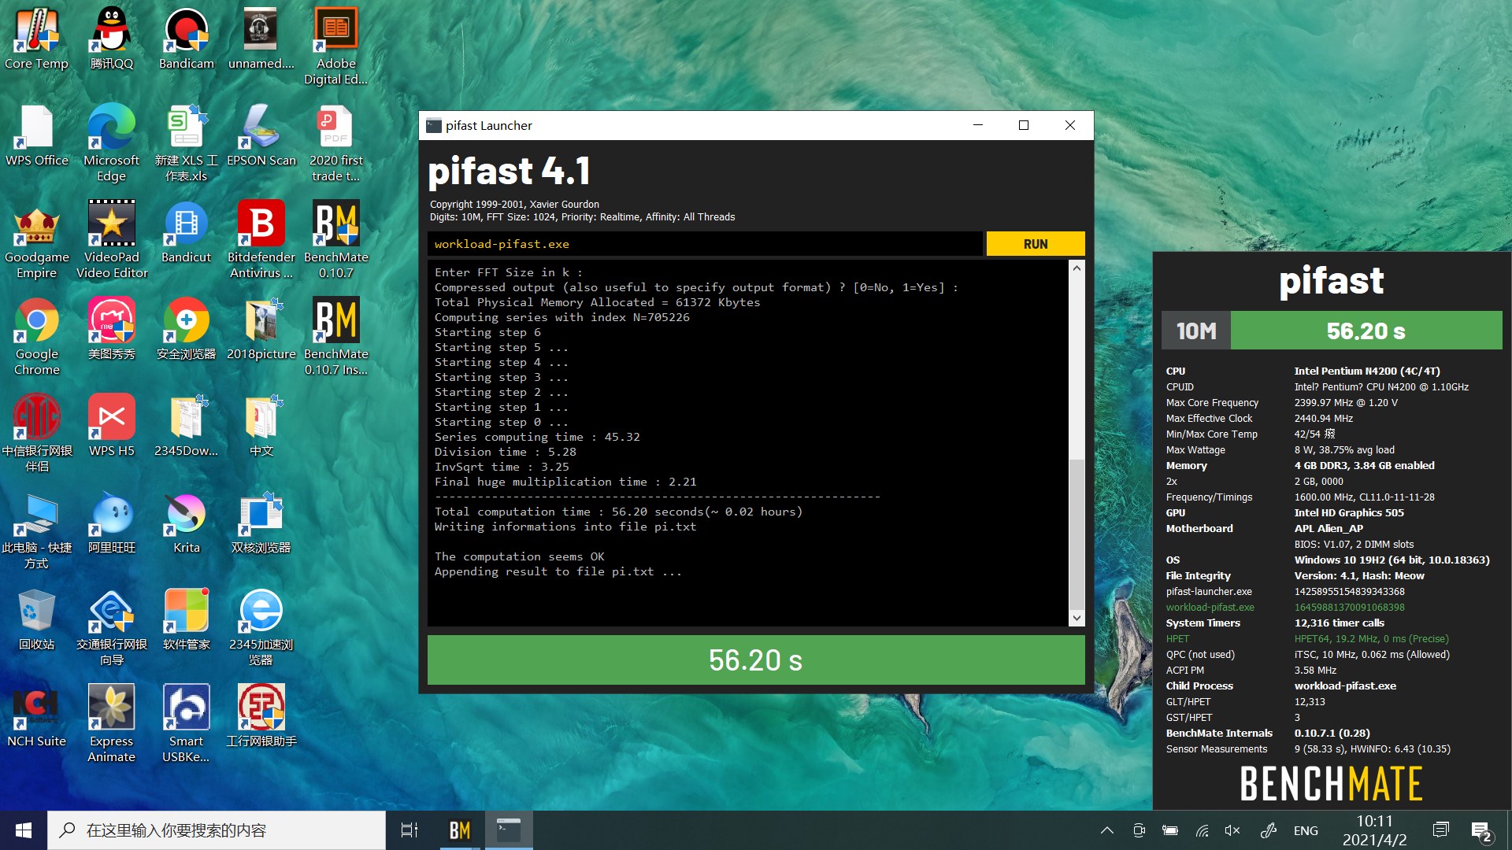Open the 新建 XLS 工作表 spreadsheet file

click(x=187, y=142)
